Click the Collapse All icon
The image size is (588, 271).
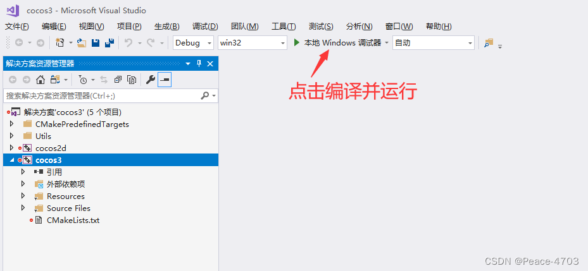[x=118, y=80]
